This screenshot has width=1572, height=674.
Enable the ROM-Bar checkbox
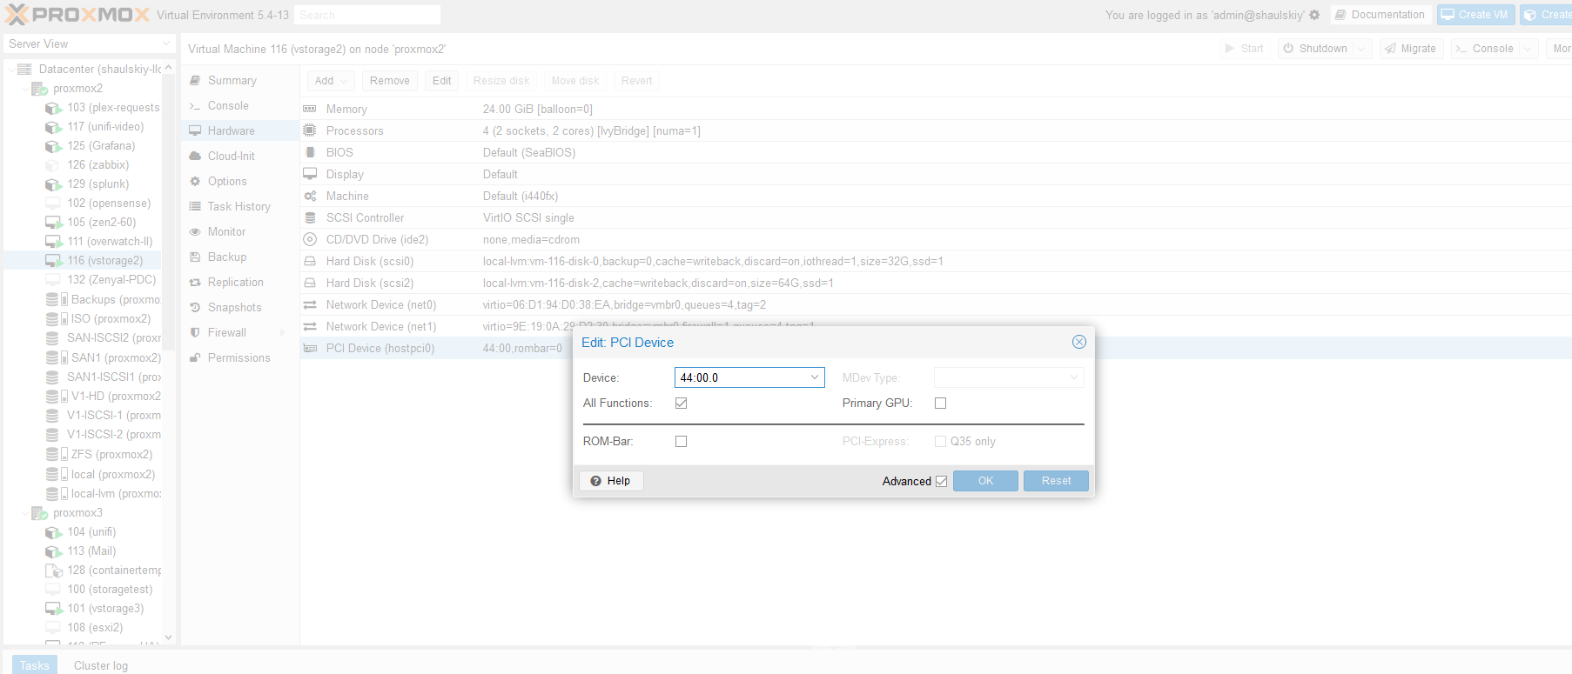point(682,442)
